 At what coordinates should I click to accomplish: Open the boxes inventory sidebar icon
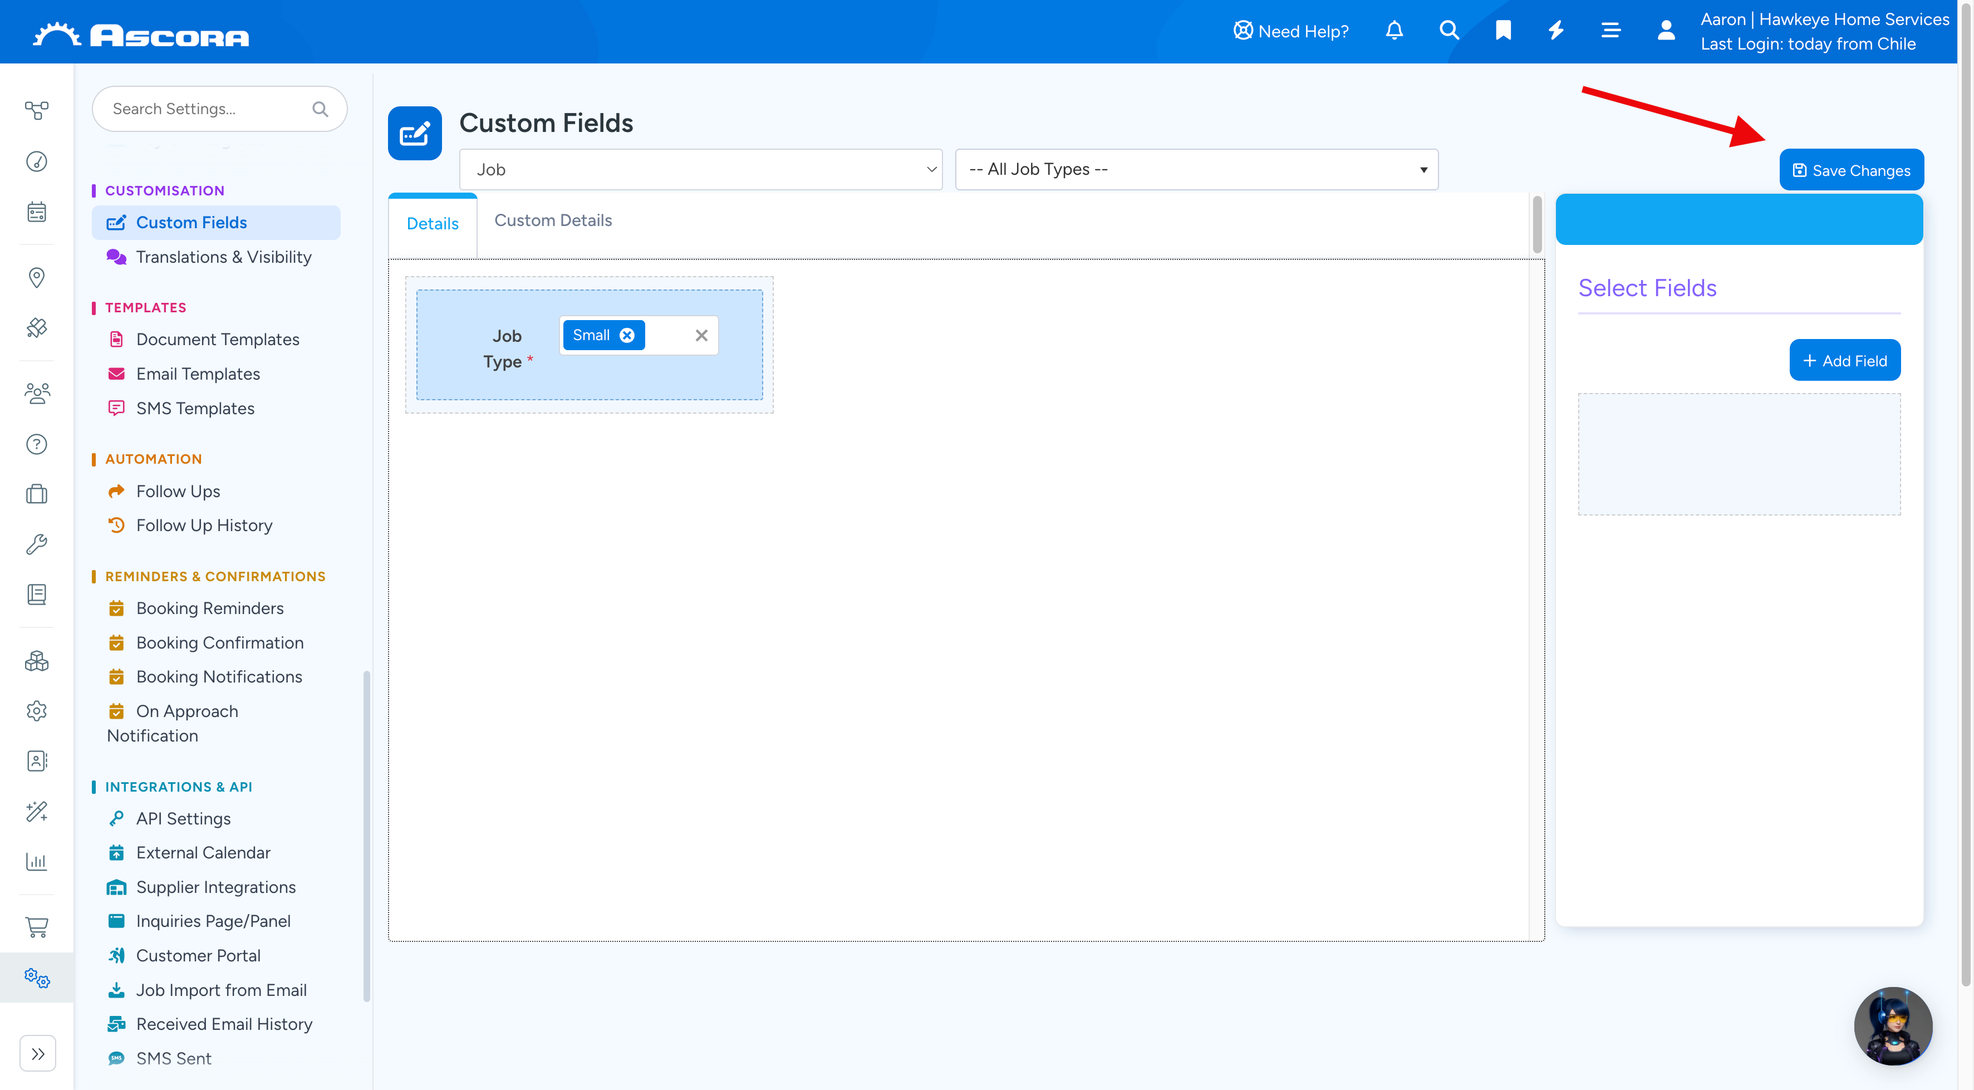pyautogui.click(x=37, y=661)
